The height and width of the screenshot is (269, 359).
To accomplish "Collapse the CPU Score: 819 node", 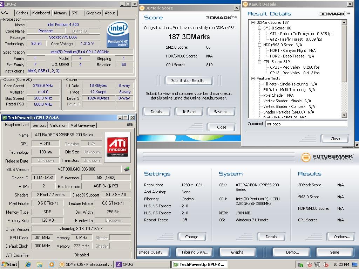I will [259, 62].
